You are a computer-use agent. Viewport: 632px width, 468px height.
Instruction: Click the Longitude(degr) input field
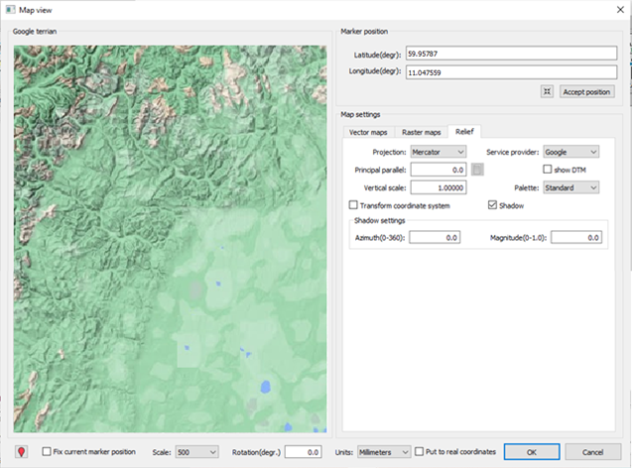(511, 72)
